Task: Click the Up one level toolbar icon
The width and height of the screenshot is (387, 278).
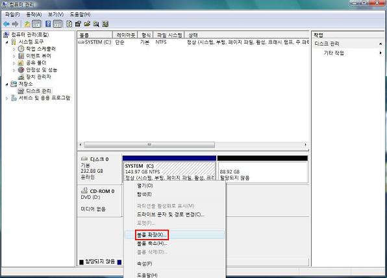Action: (x=27, y=24)
